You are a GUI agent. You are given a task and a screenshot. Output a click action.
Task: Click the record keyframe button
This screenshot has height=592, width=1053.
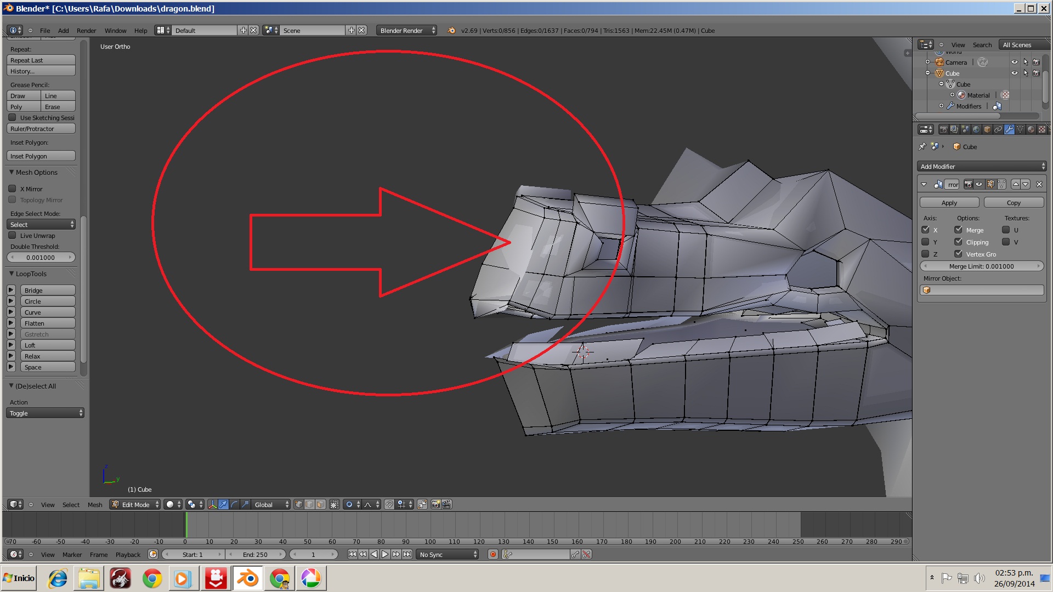pyautogui.click(x=493, y=555)
